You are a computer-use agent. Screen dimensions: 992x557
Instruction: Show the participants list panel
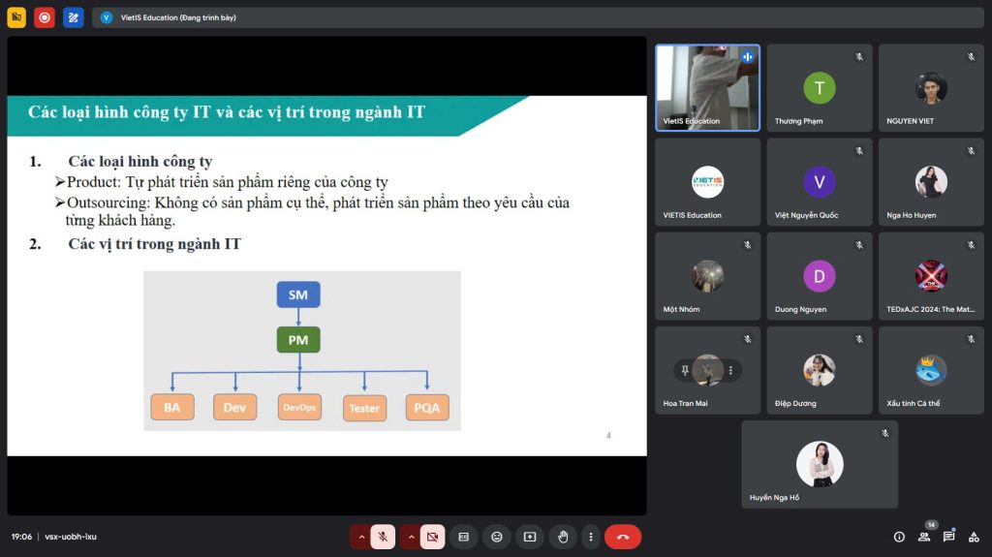[x=924, y=537]
